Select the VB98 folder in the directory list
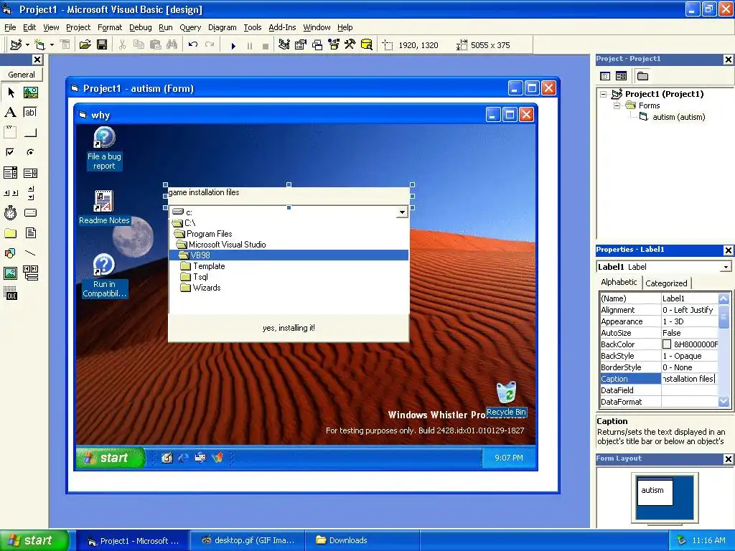 (x=289, y=255)
